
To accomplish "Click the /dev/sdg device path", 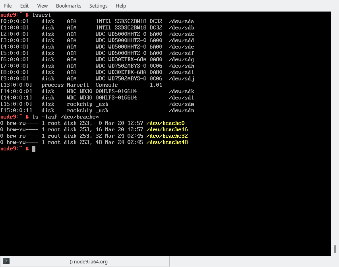I will [x=181, y=60].
